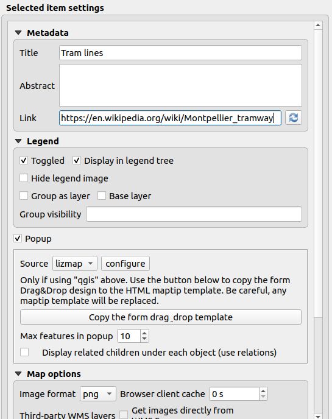Collapse the Map options section triangle

click(x=18, y=374)
